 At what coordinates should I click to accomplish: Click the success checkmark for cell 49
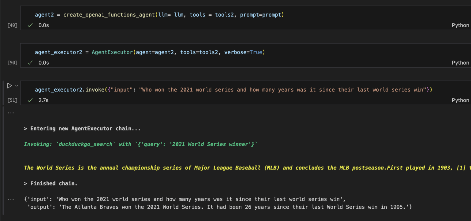click(30, 25)
